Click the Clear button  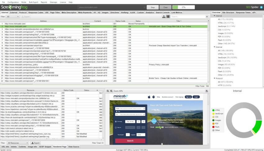pos(165,7)
